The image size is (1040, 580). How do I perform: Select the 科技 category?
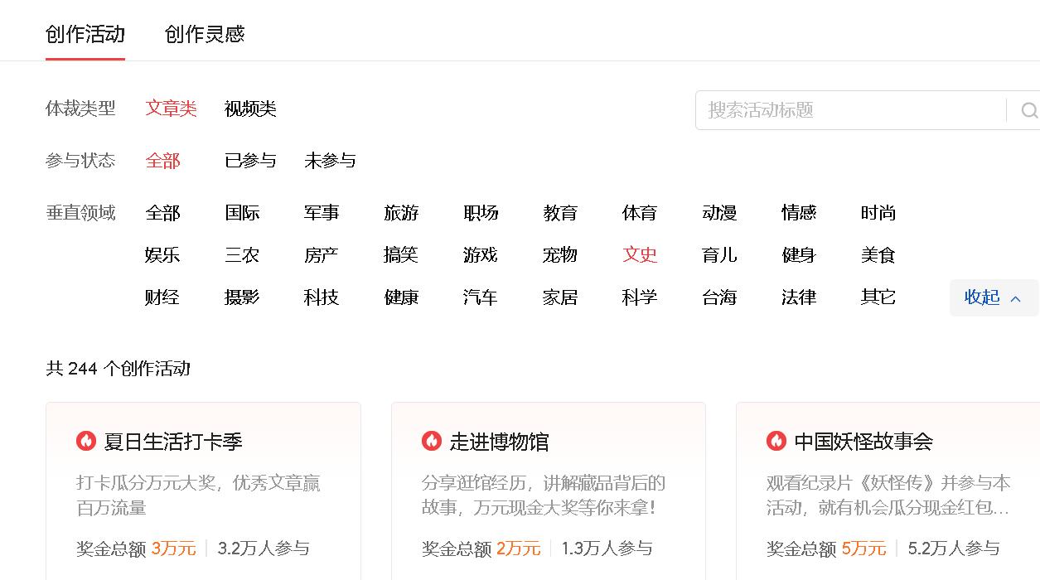pos(321,297)
